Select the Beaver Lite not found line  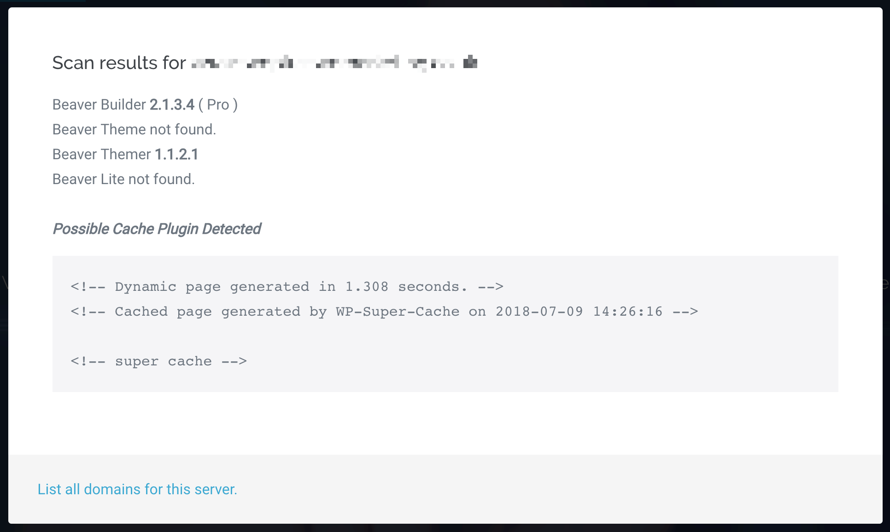[123, 179]
